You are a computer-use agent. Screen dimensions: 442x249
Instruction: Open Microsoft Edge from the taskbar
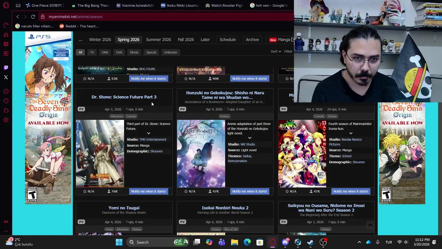247,242
